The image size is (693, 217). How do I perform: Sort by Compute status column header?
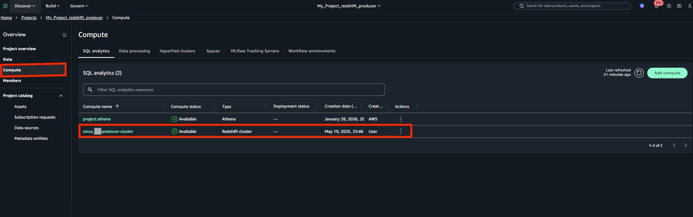click(x=186, y=106)
